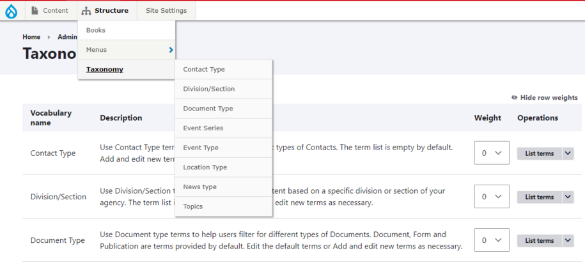Select Contact Type submenu entry
Screen dimensions: 585x262
tap(204, 70)
